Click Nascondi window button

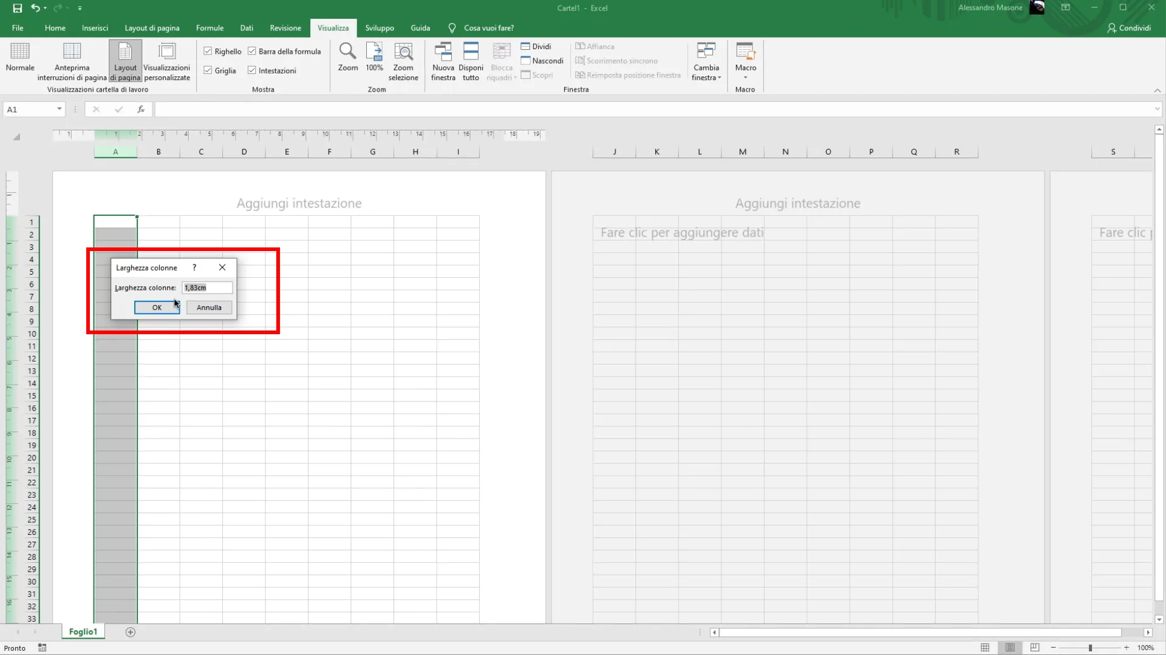542,61
